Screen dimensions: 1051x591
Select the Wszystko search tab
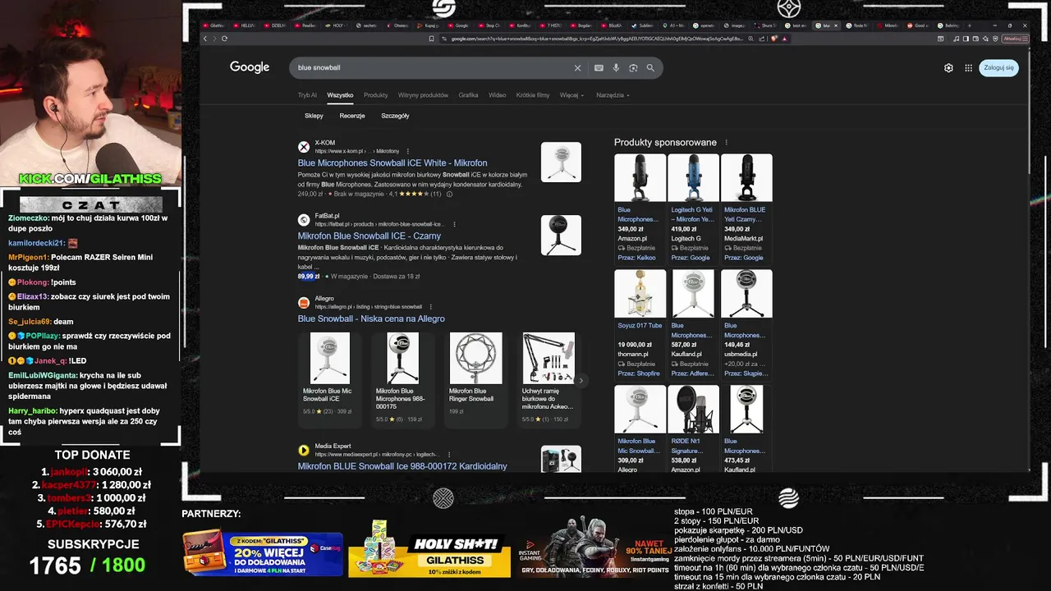[340, 95]
